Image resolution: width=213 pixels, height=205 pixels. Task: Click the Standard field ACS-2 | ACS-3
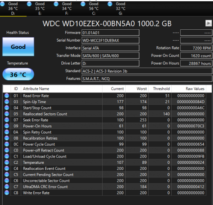tap(147, 71)
